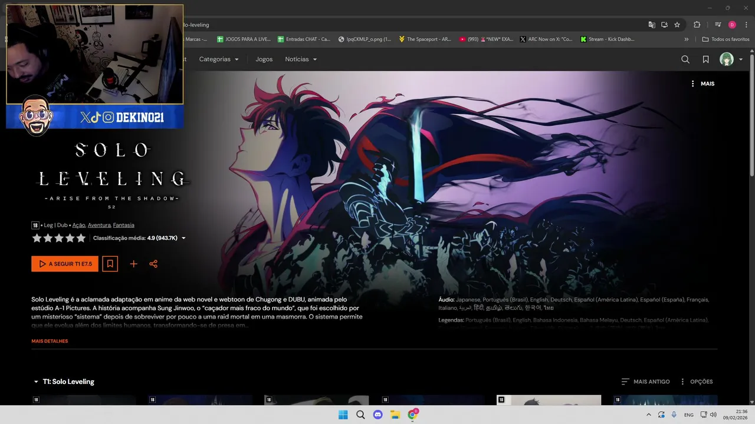Open the Fantasia genre link
This screenshot has width=755, height=424.
(124, 225)
